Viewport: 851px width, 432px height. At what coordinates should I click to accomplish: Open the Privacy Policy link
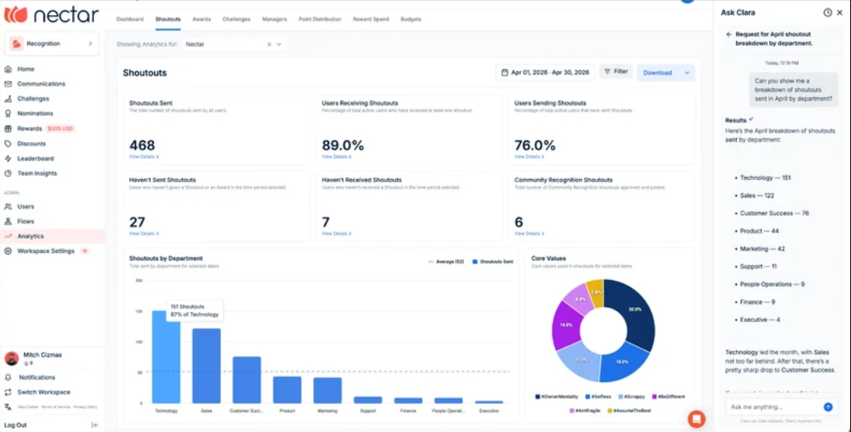click(85, 406)
